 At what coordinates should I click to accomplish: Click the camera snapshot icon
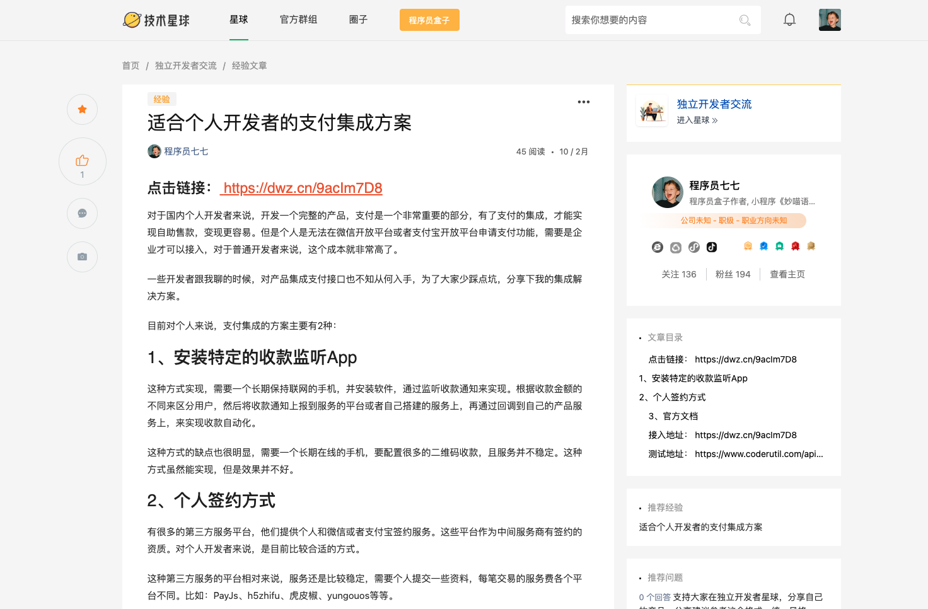click(82, 257)
